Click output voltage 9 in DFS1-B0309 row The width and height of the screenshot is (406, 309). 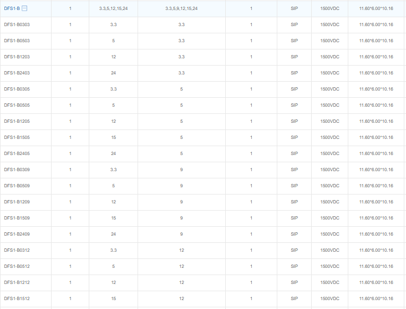[x=181, y=170]
